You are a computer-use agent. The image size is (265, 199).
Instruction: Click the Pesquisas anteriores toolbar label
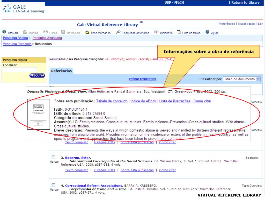(x=136, y=33)
